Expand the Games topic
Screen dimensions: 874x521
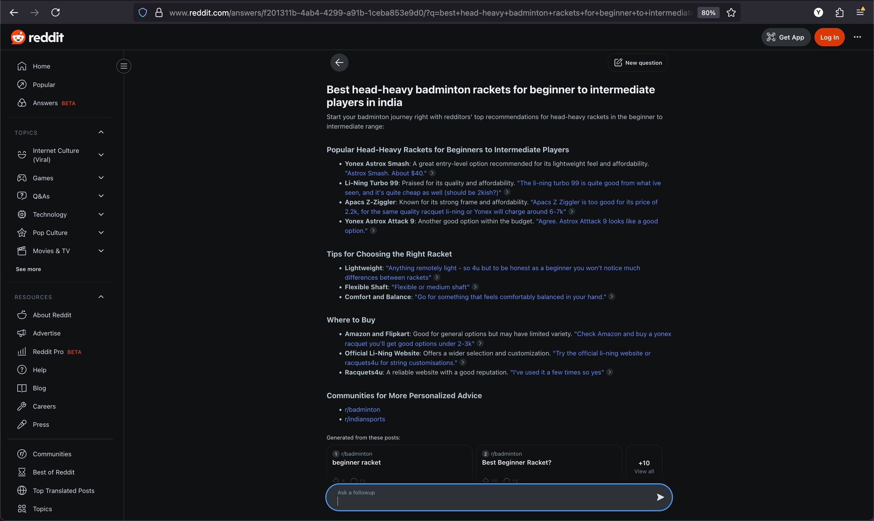pyautogui.click(x=101, y=178)
